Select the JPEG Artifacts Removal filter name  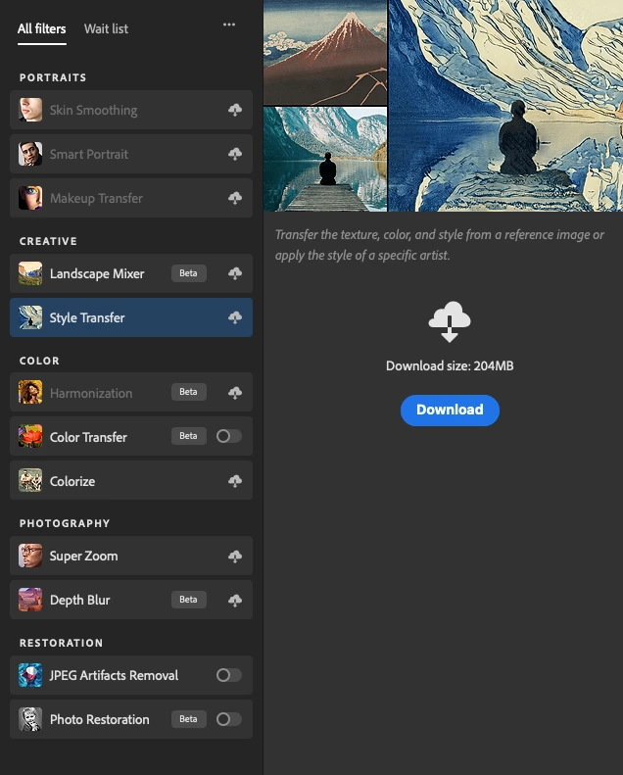click(114, 676)
